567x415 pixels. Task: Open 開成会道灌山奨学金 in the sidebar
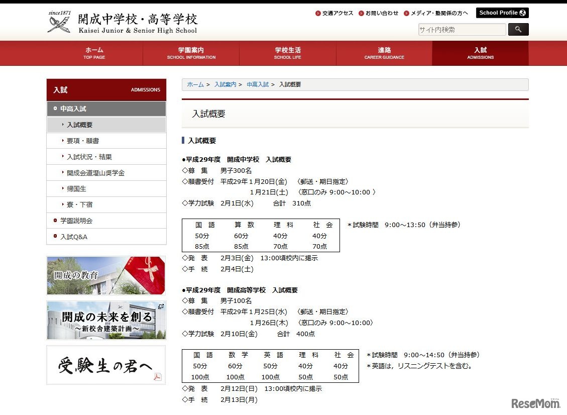point(106,173)
